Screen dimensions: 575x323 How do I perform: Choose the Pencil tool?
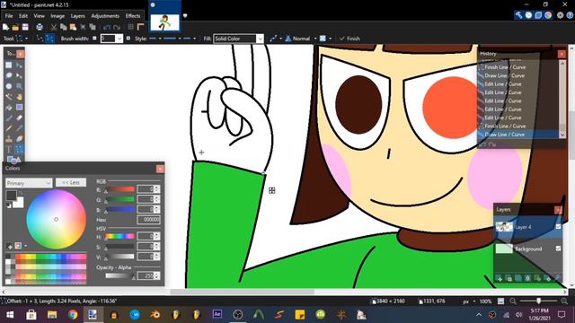tap(9, 128)
